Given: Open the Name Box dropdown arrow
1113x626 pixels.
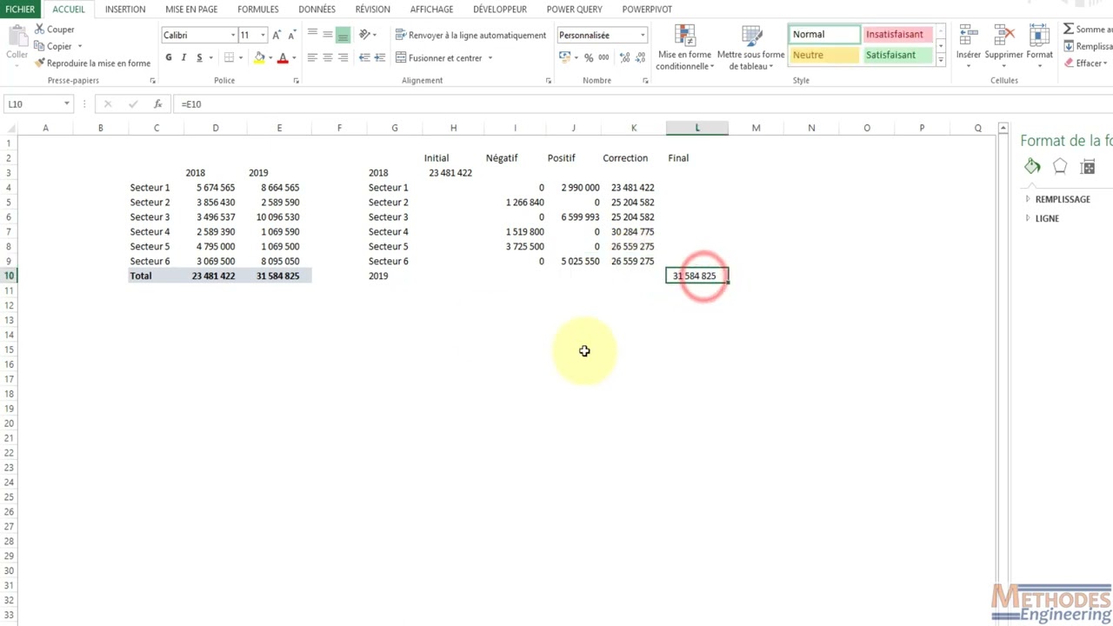Looking at the screenshot, I should pos(66,104).
